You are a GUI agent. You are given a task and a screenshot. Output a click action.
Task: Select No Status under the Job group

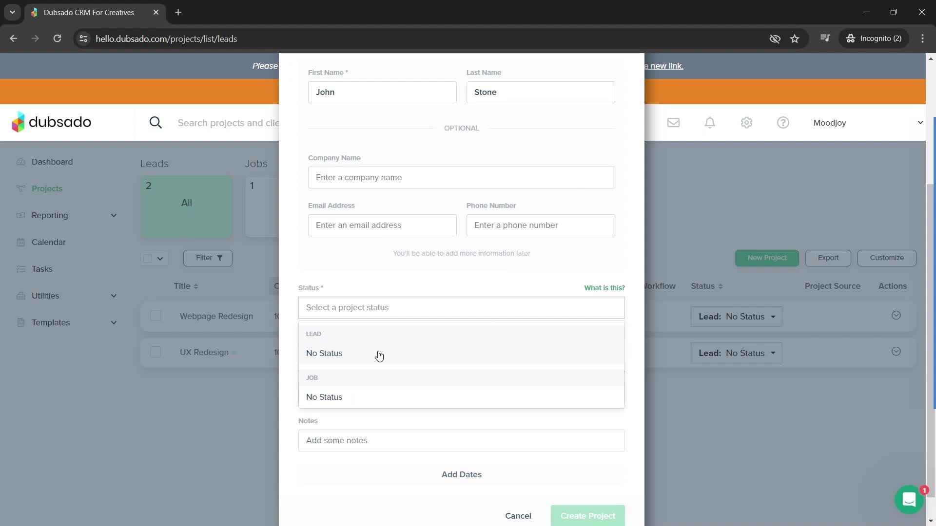coord(461,397)
